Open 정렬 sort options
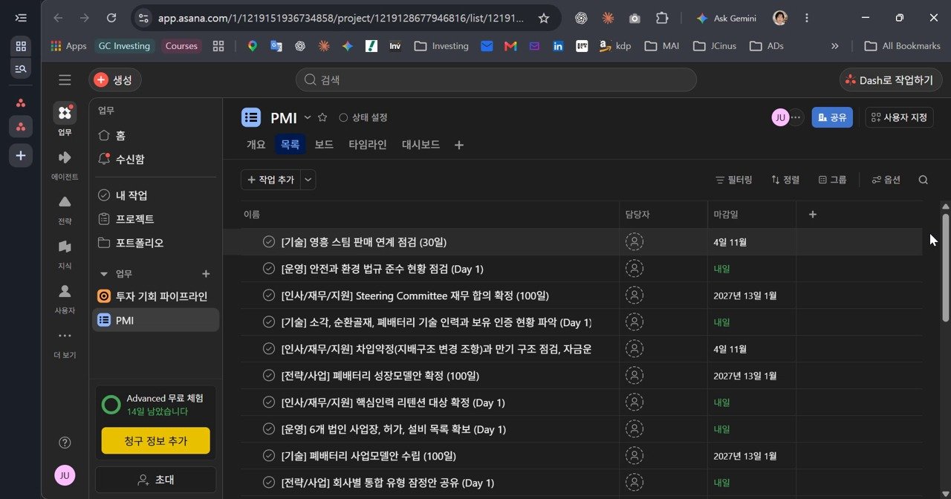The height and width of the screenshot is (499, 951). click(x=785, y=180)
